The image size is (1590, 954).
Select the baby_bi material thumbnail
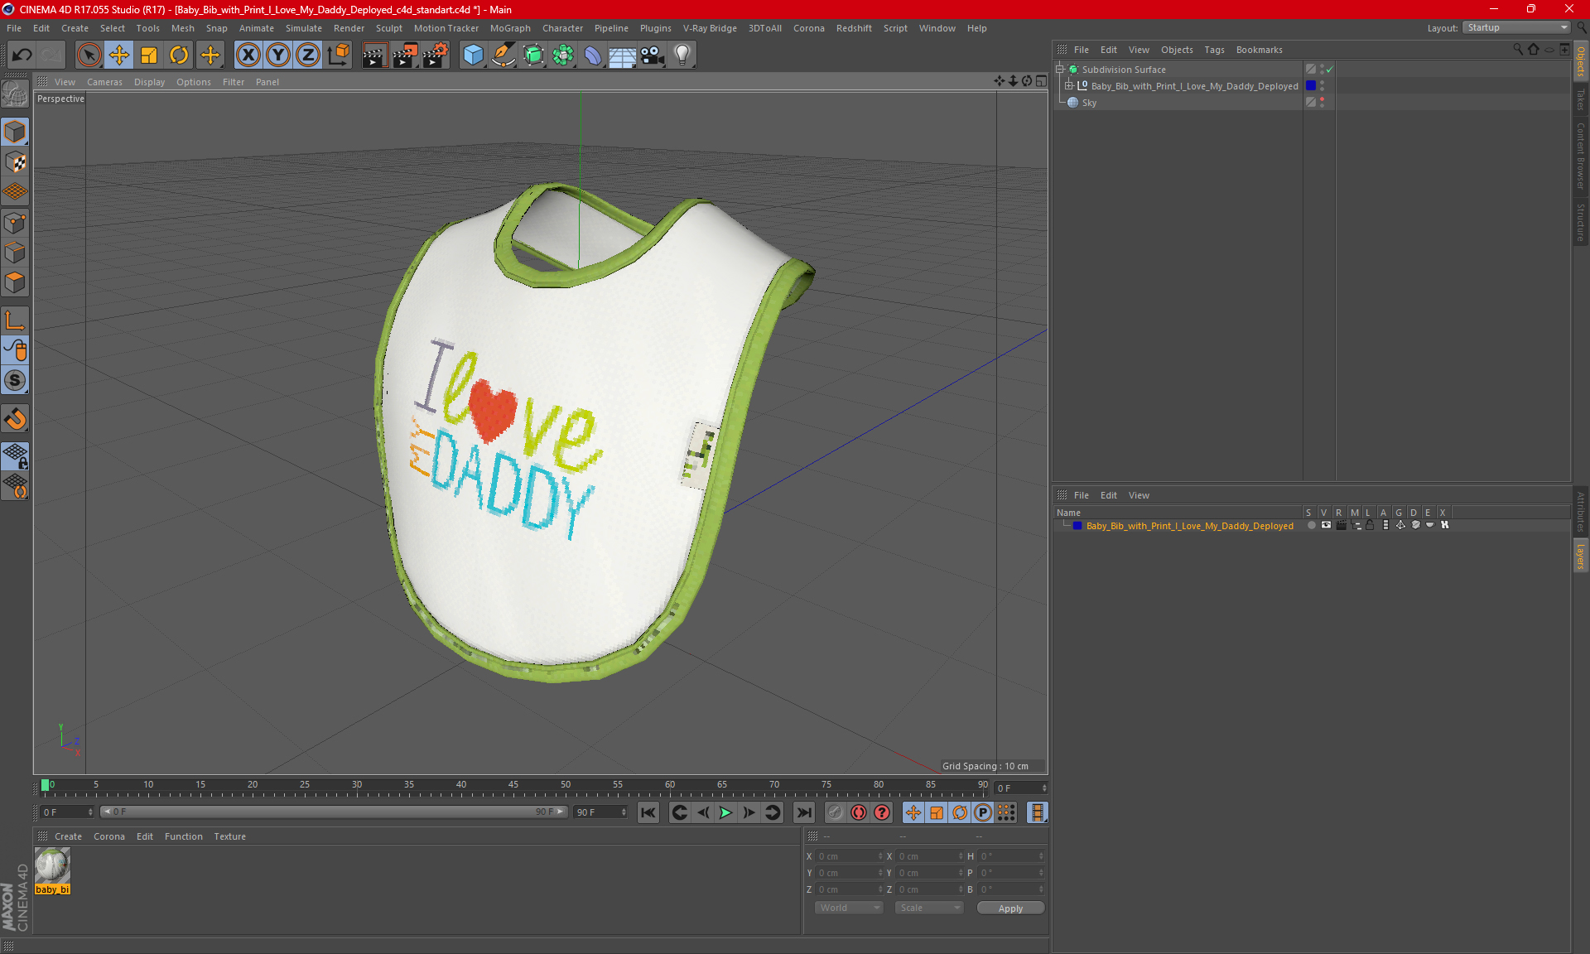click(52, 866)
